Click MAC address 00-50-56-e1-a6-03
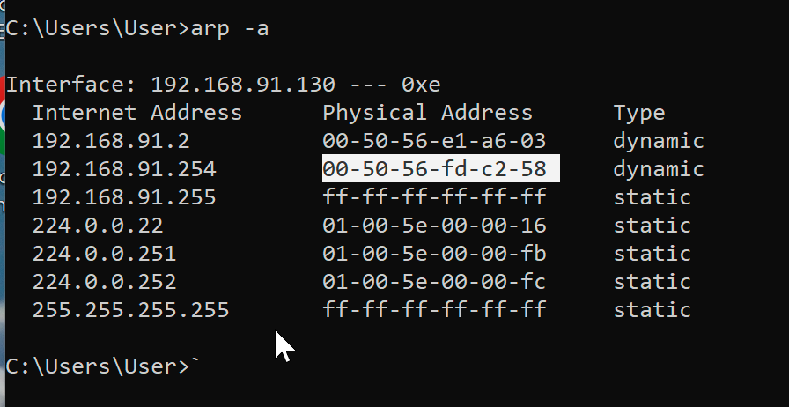Screen dimensions: 789x407 tap(434, 141)
